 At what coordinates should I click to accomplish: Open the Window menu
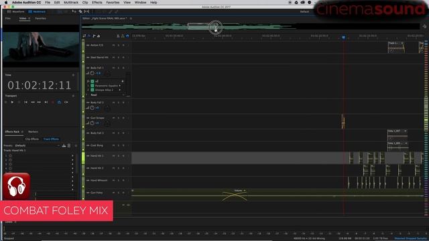click(x=140, y=3)
